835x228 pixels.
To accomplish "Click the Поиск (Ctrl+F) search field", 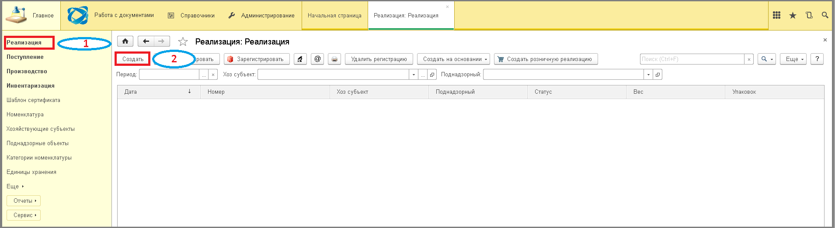I will pos(692,59).
